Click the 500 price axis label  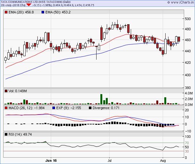coord(188,19)
